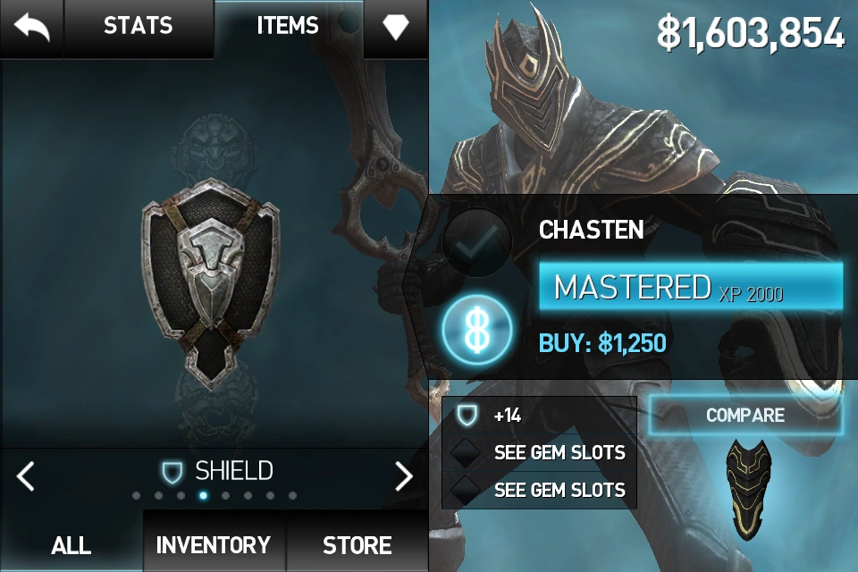Click BUY: $1,250 price label
858x572 pixels.
(602, 343)
